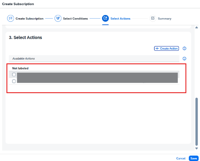The height and width of the screenshot is (161, 200).
Task: Click the Select Conditions step icon
Action: [58, 18]
